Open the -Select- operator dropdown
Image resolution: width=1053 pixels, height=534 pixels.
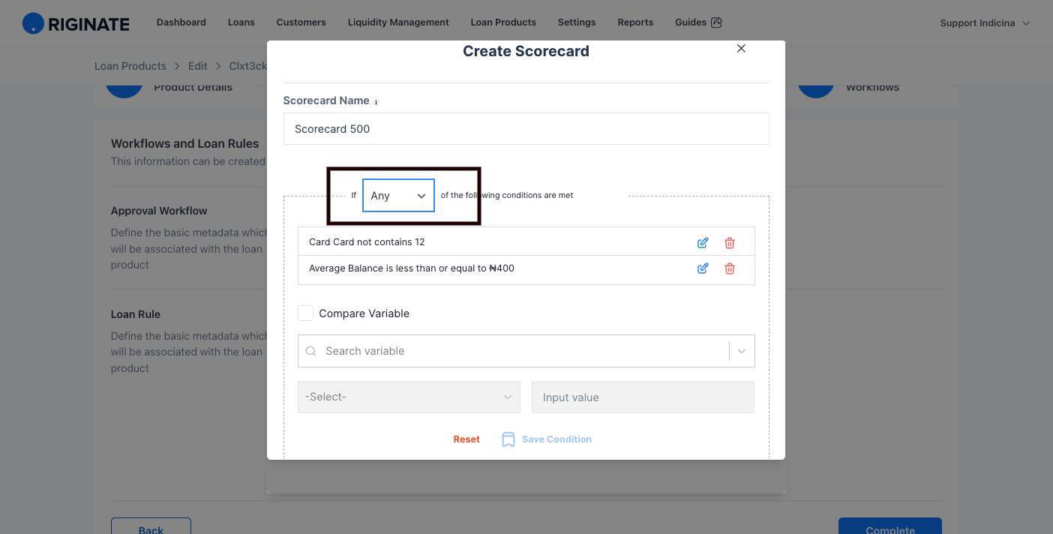[409, 397]
